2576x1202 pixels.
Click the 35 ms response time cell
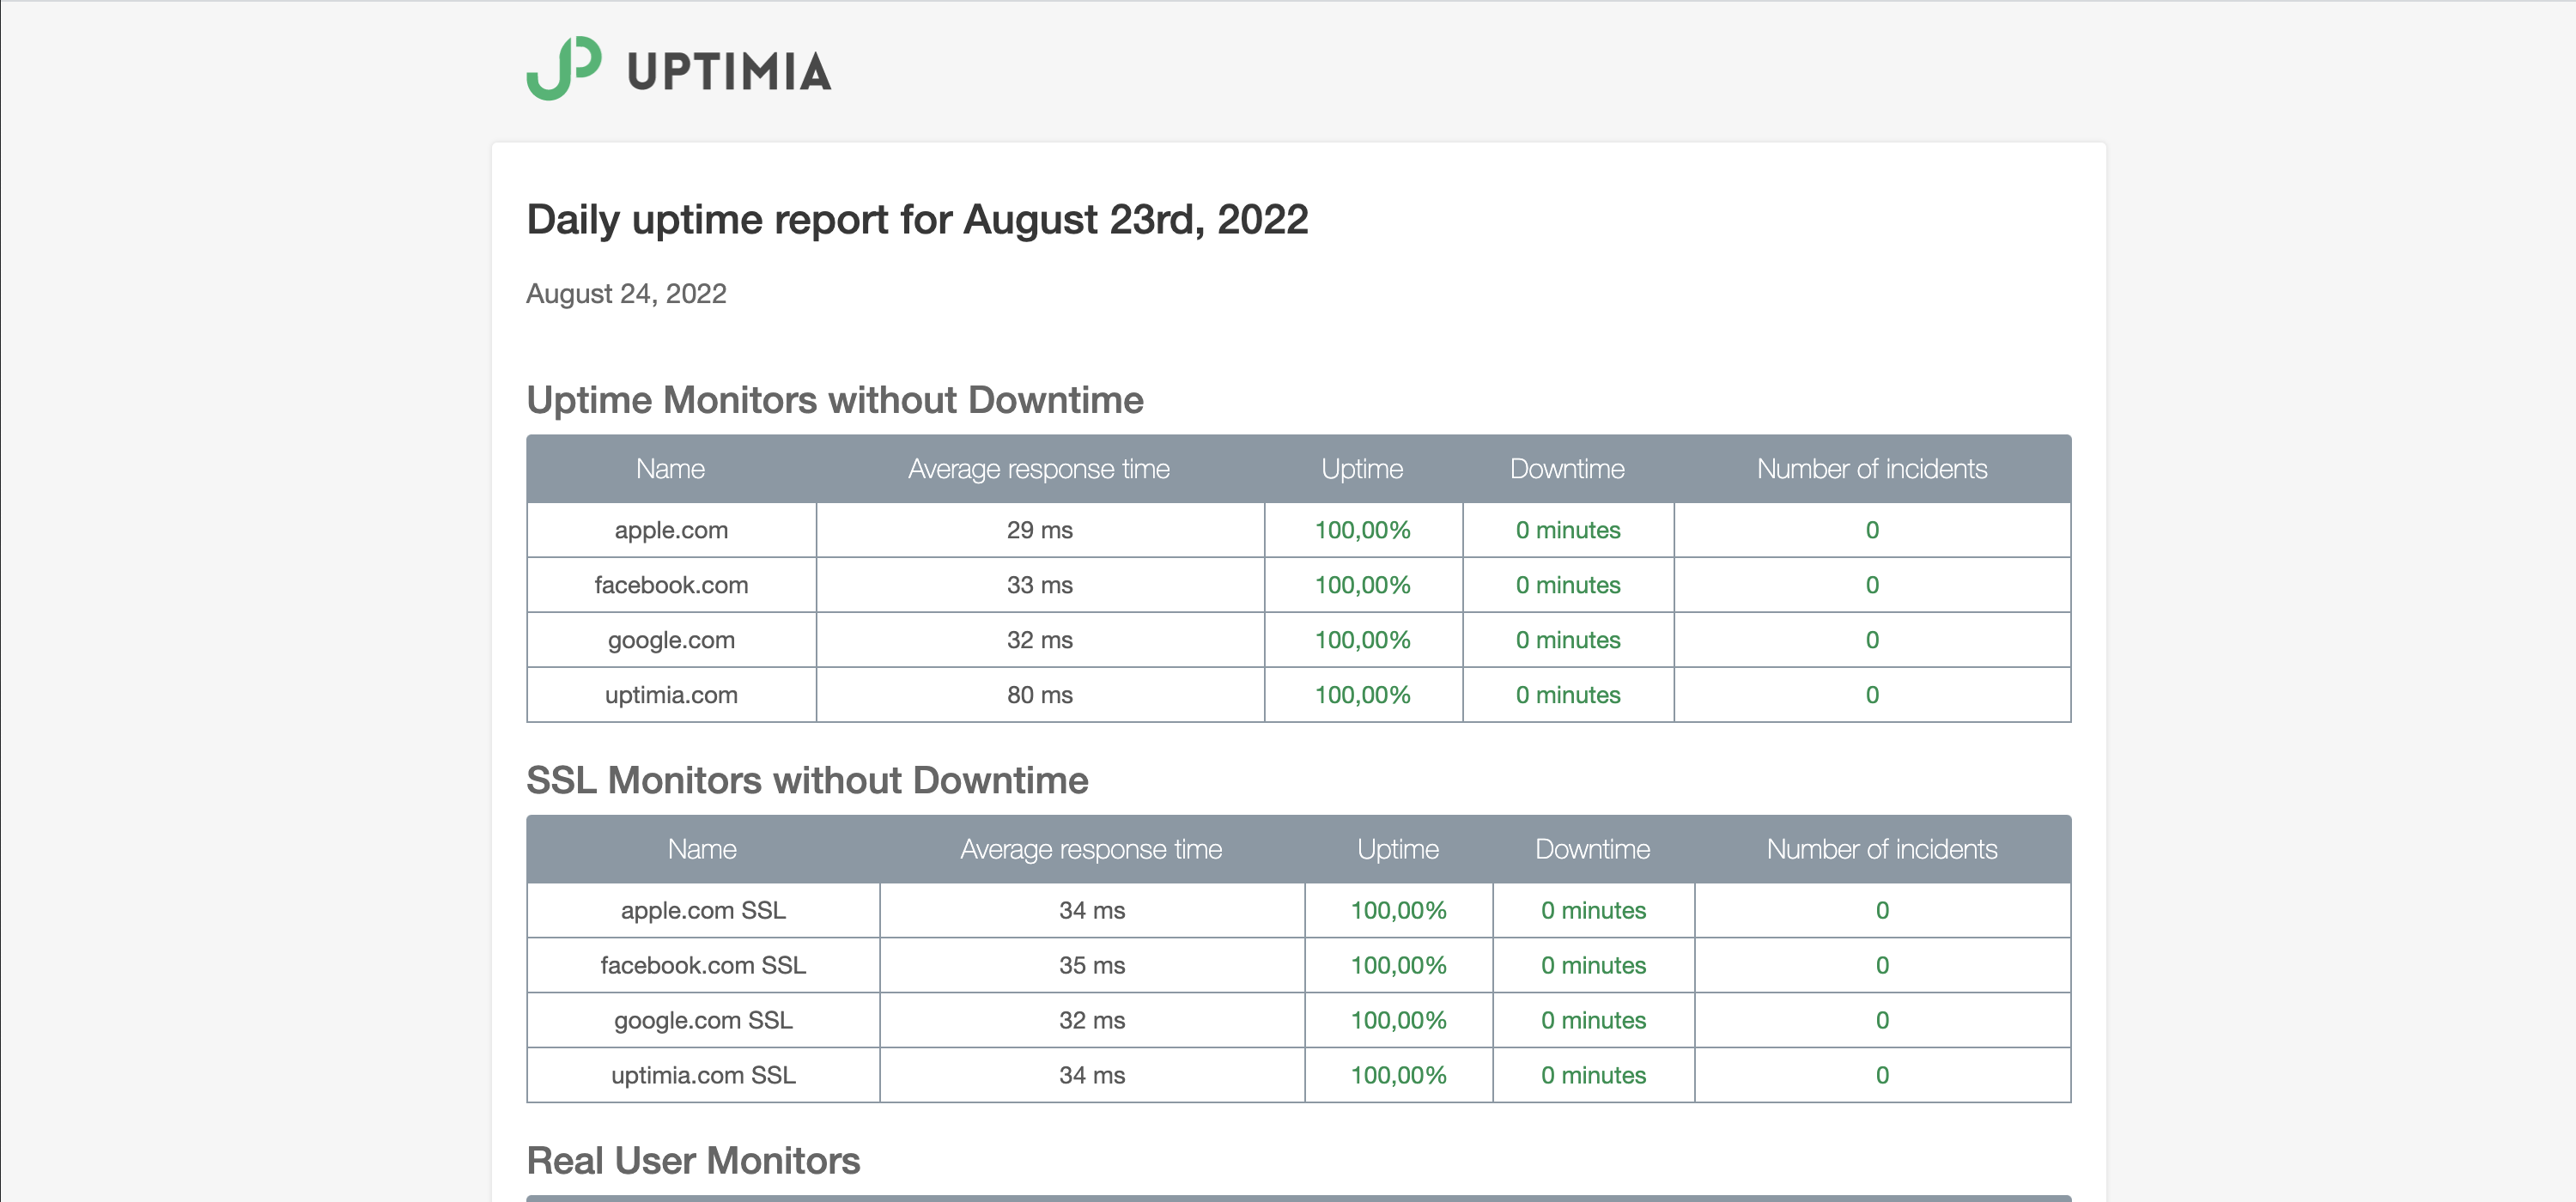click(x=1092, y=965)
